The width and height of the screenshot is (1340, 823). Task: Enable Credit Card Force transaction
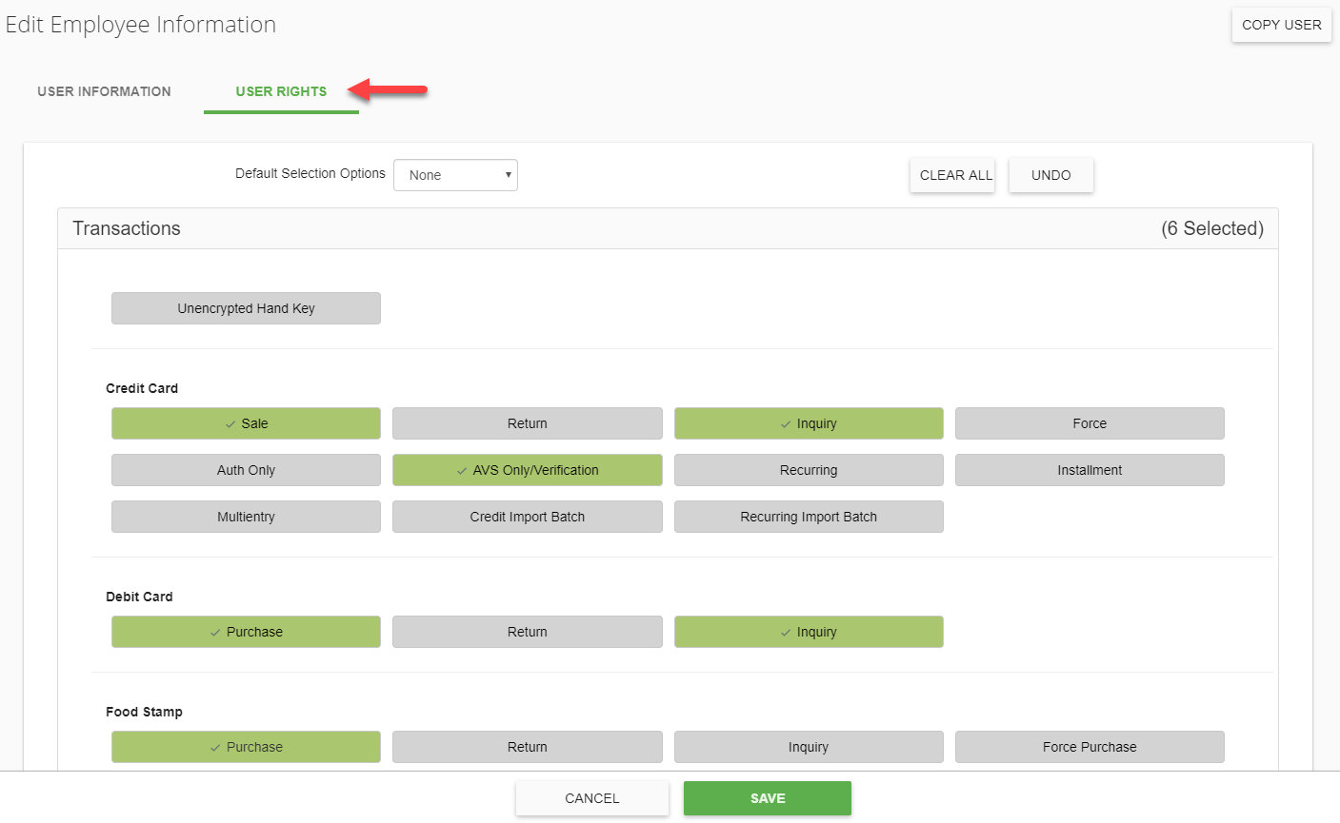click(x=1090, y=423)
